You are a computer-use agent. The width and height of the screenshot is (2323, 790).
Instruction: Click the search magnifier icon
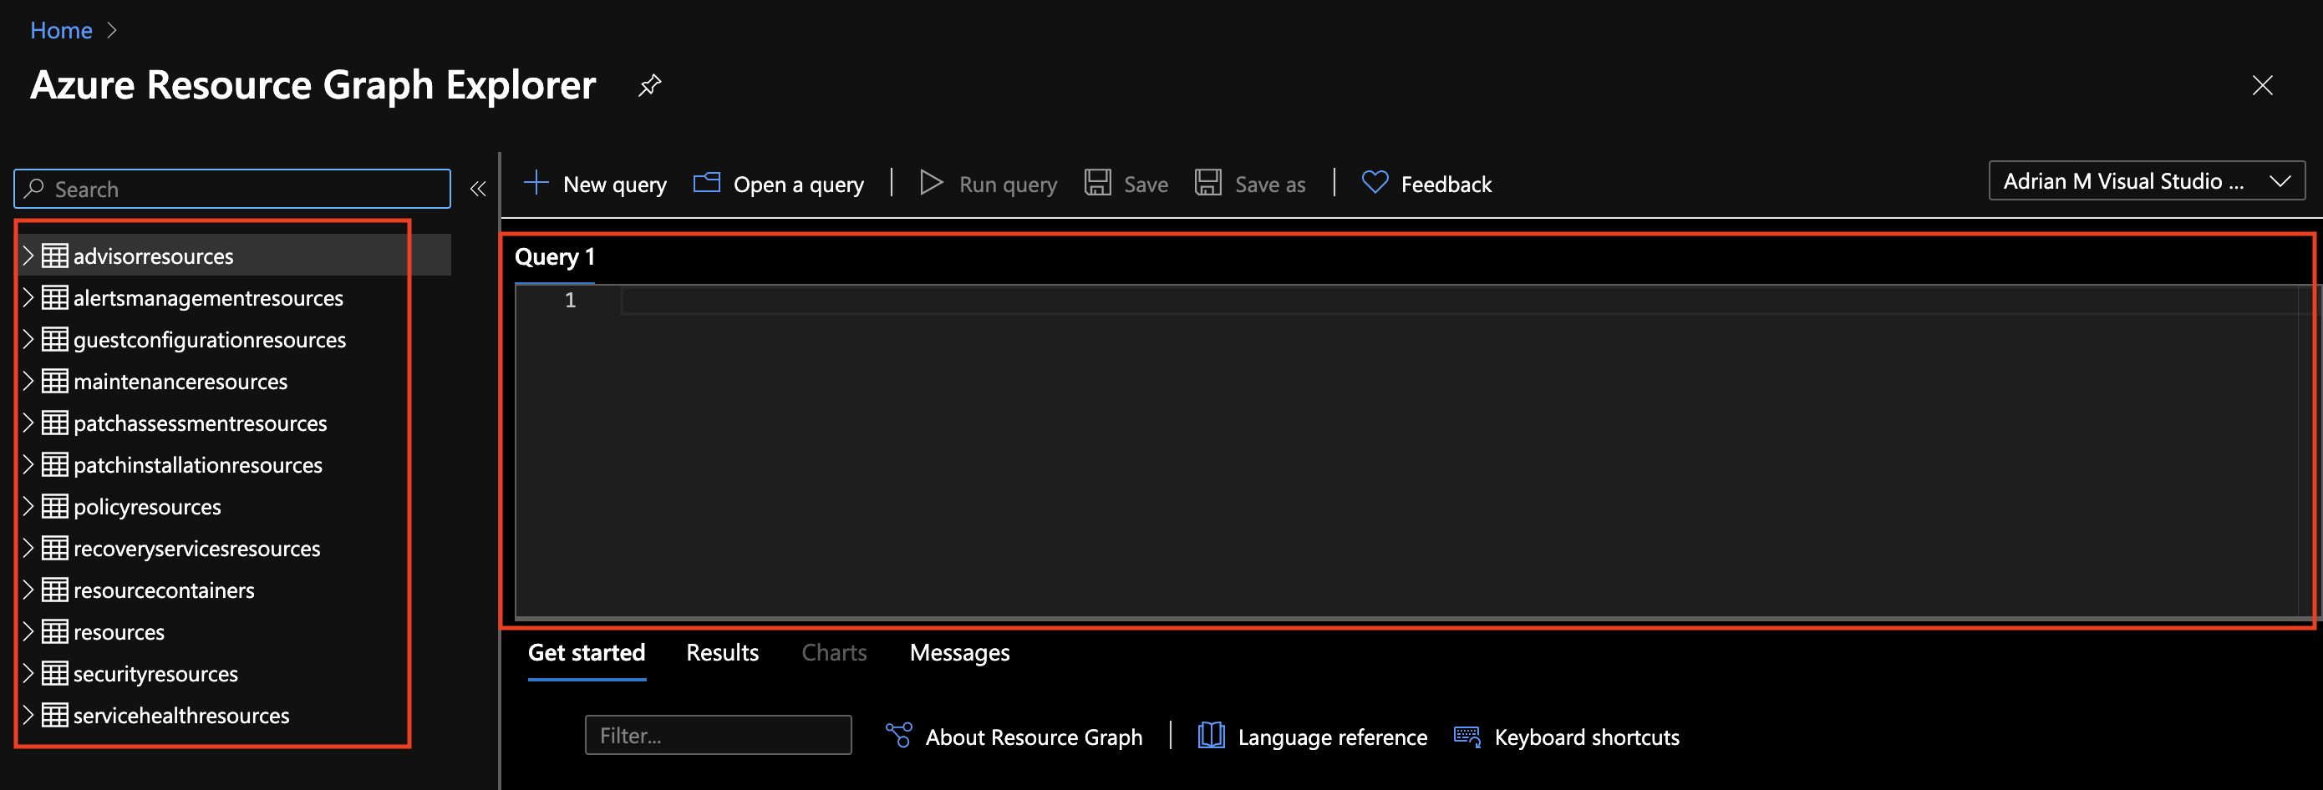pos(34,188)
